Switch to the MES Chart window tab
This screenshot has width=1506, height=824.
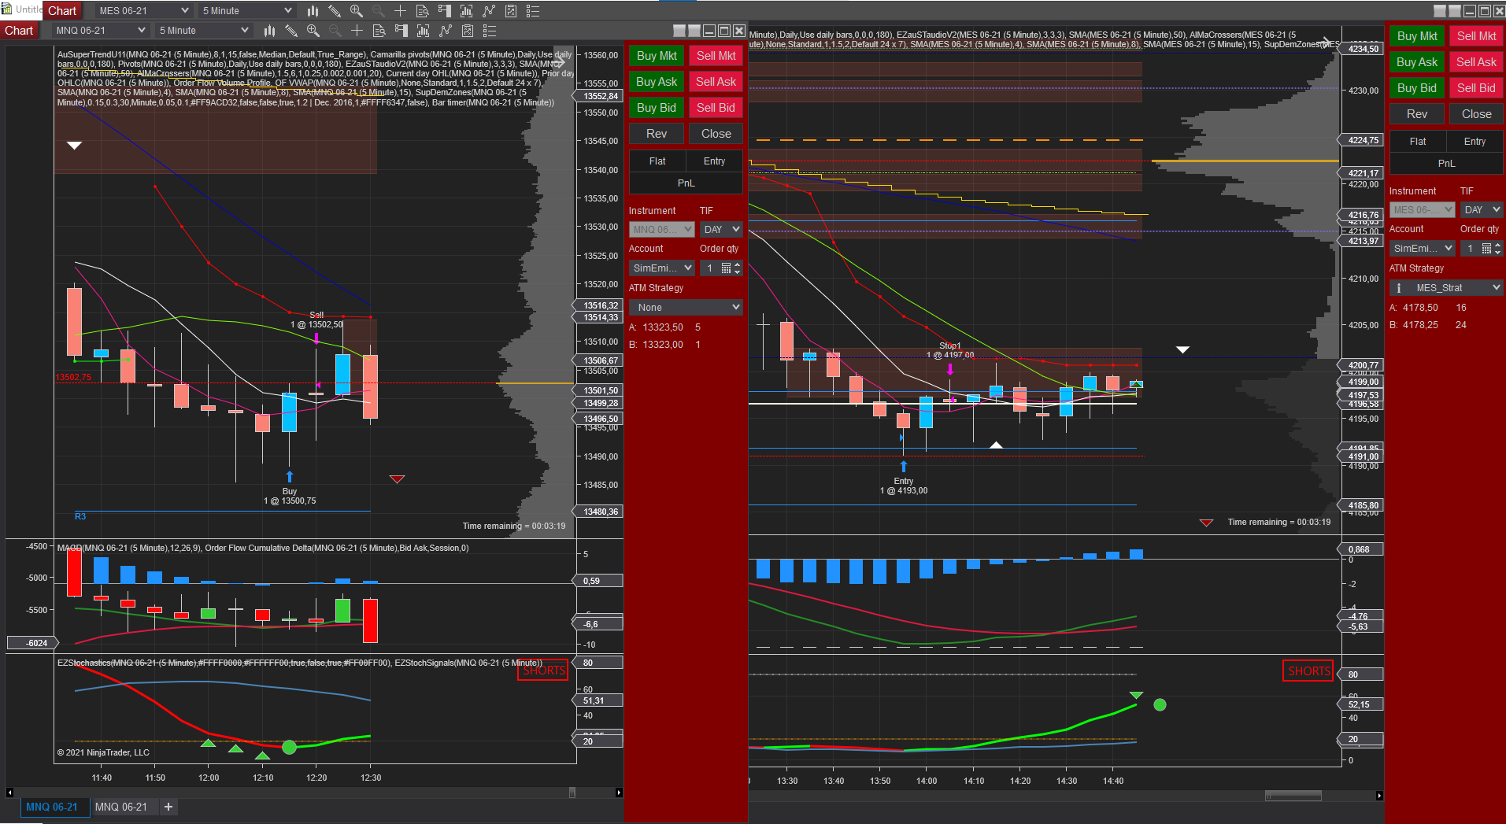pos(62,11)
